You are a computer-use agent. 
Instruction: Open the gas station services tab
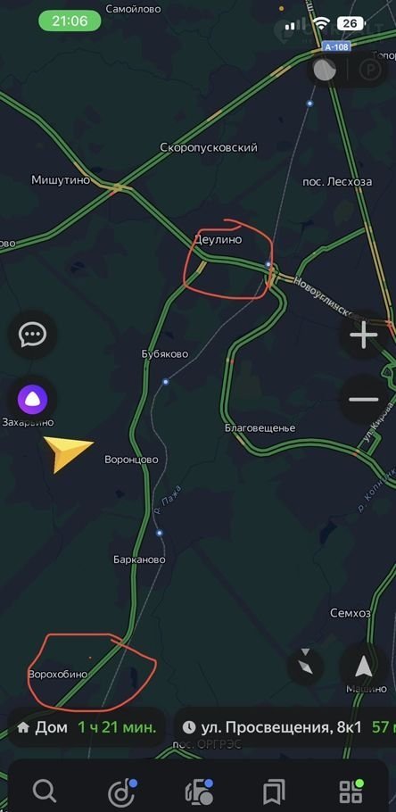(199, 791)
